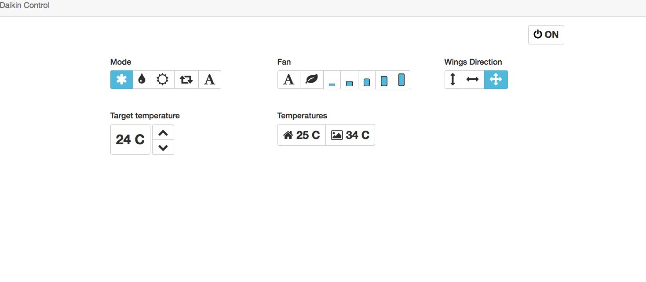
Task: Click the Daikin Control title link
Action: (25, 6)
